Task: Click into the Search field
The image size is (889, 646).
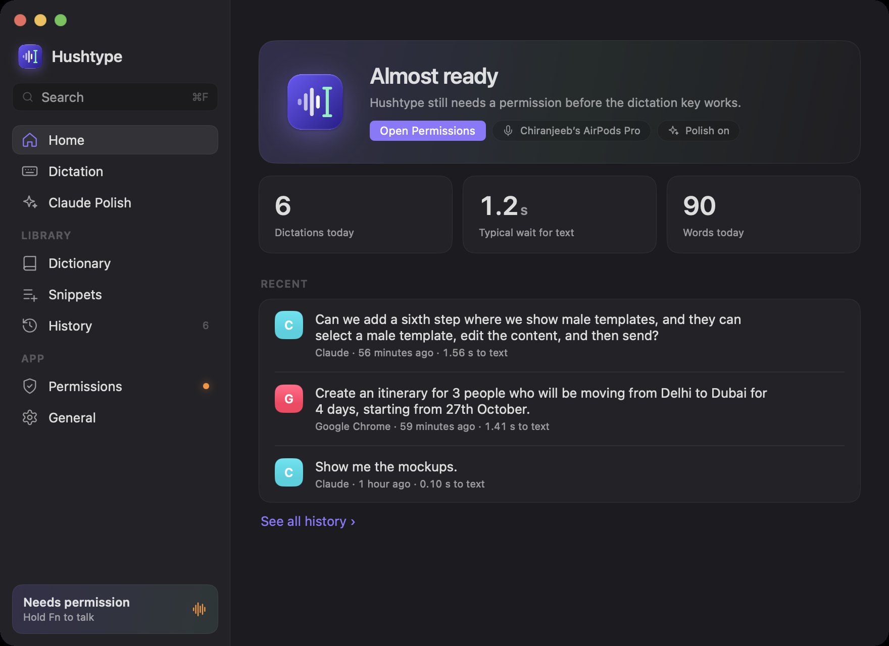Action: pos(115,97)
